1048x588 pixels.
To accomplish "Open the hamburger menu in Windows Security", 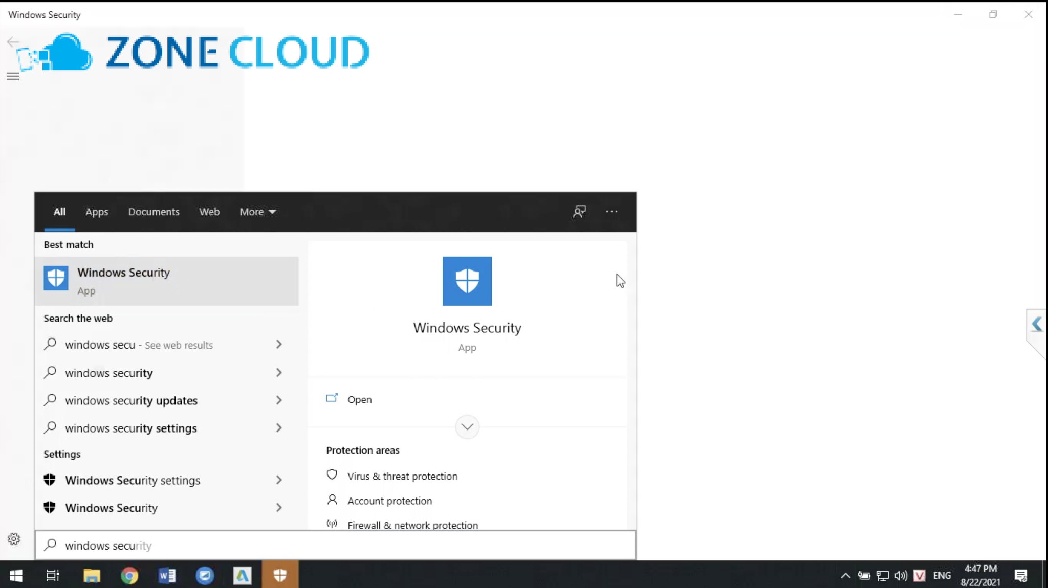I will [x=13, y=76].
